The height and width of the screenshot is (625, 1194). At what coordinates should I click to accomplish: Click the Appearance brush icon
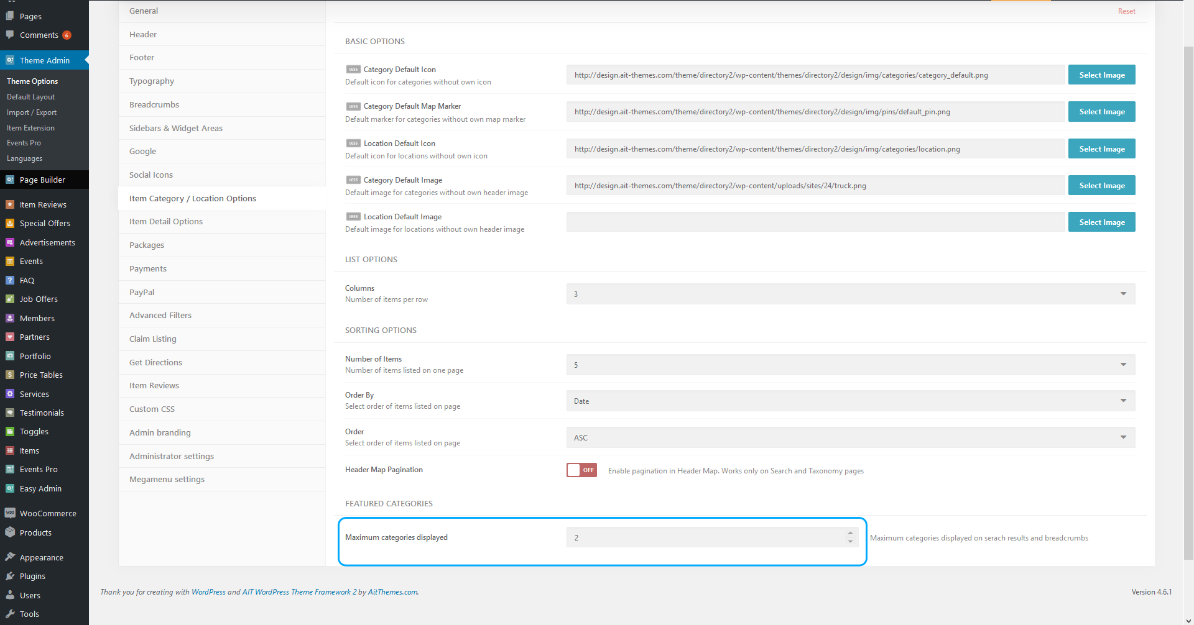click(10, 557)
